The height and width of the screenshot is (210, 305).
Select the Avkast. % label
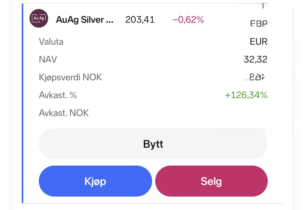pos(58,95)
